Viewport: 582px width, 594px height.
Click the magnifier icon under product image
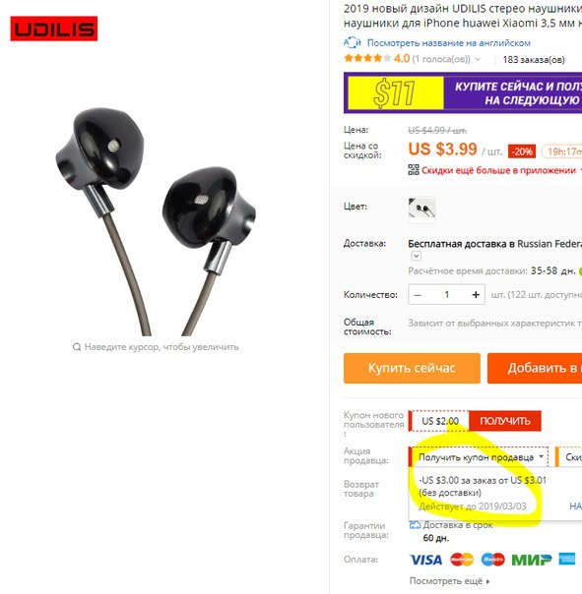pos(77,347)
